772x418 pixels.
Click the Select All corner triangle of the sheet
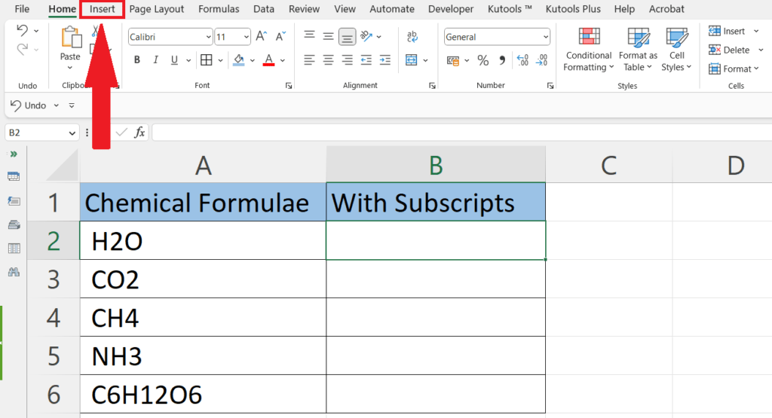click(62, 166)
